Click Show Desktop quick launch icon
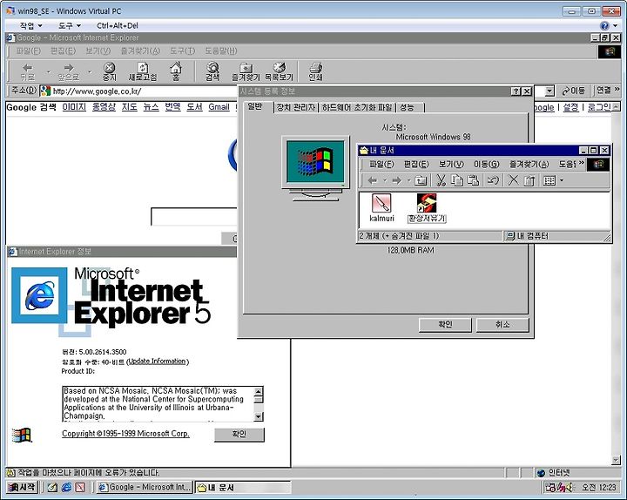627x500 pixels. (52, 487)
